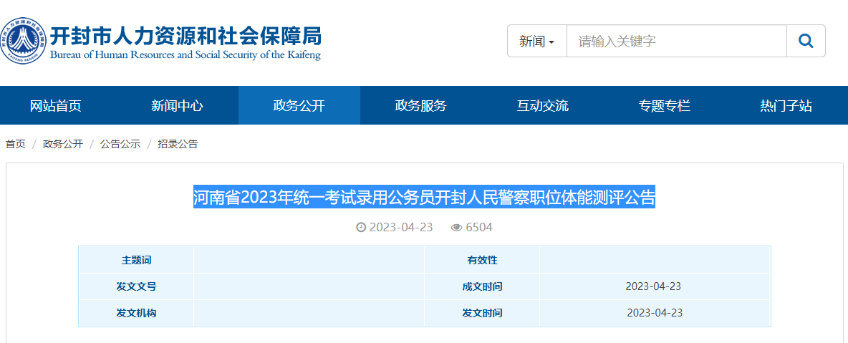The height and width of the screenshot is (343, 848).
Task: Select the 政务公开 navigation tab
Action: (299, 106)
